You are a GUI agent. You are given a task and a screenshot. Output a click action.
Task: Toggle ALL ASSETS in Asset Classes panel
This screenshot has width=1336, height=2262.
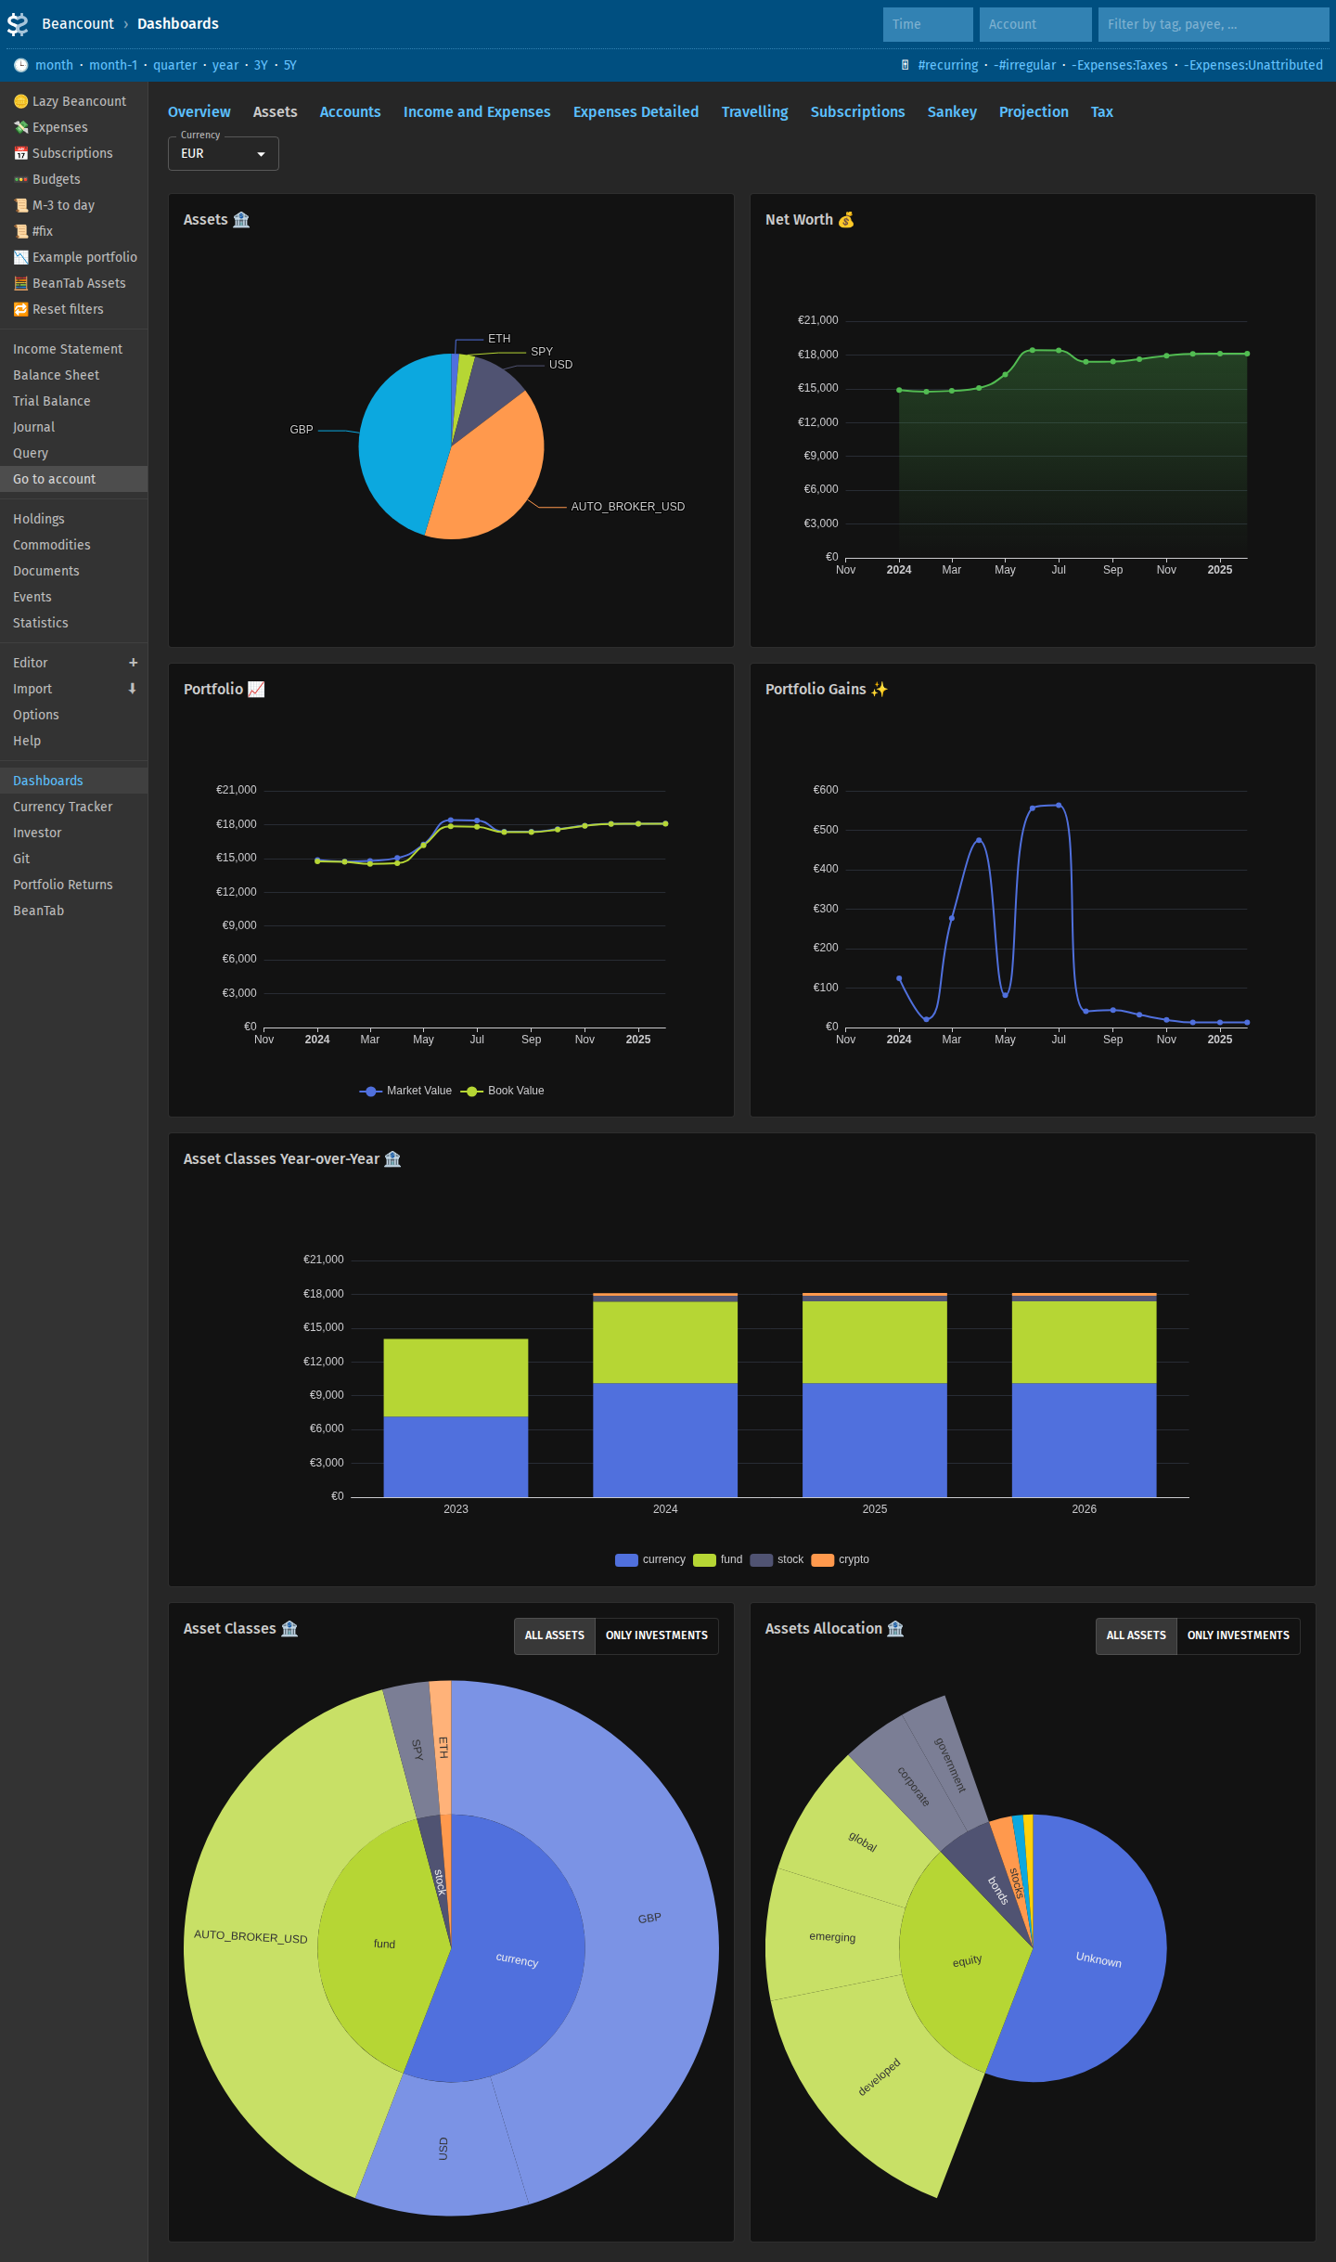coord(555,1635)
